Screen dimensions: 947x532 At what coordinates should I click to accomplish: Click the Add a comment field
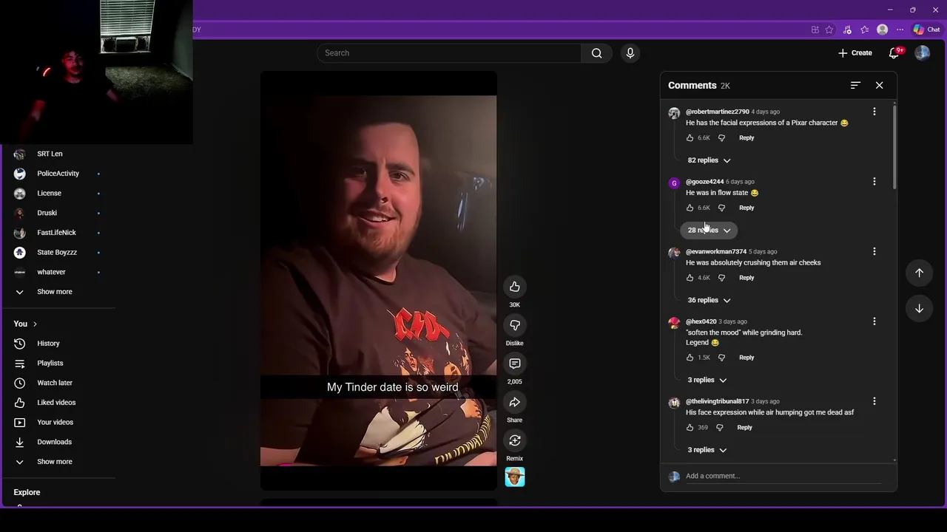(x=783, y=476)
